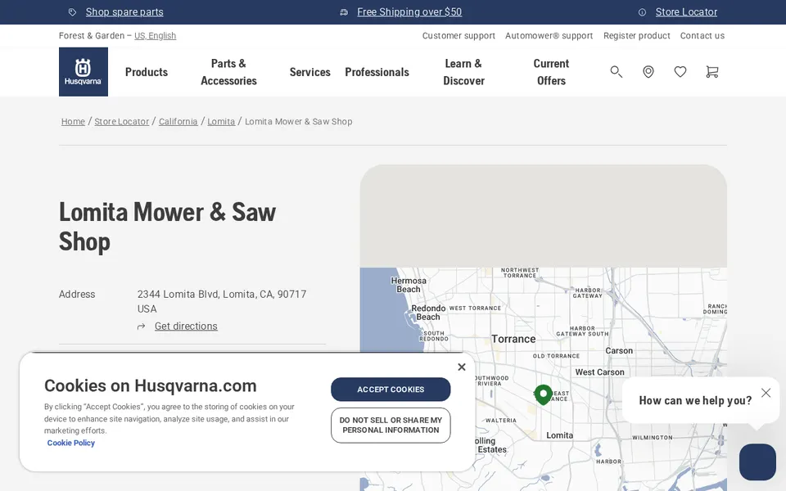This screenshot has width=786, height=491.
Task: Close the cookie banner with X
Action: coord(462,367)
